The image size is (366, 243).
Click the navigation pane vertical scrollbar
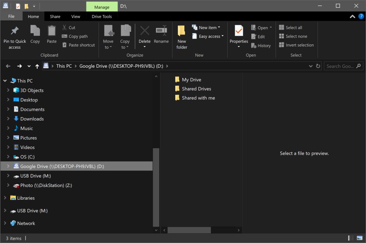(x=156, y=187)
